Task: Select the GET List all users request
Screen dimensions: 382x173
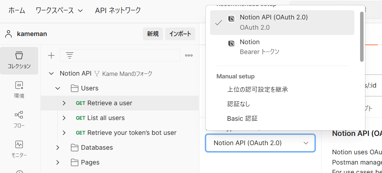Action: [120, 118]
